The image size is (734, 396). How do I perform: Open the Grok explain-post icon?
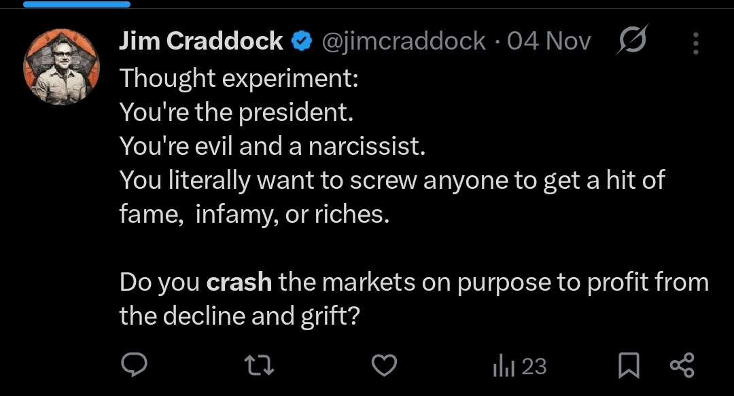[x=632, y=41]
